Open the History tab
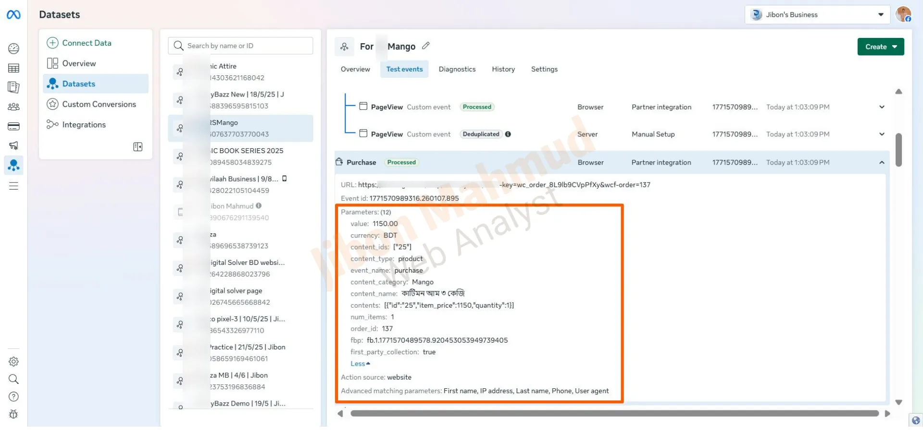This screenshot has width=923, height=431. pos(503,69)
